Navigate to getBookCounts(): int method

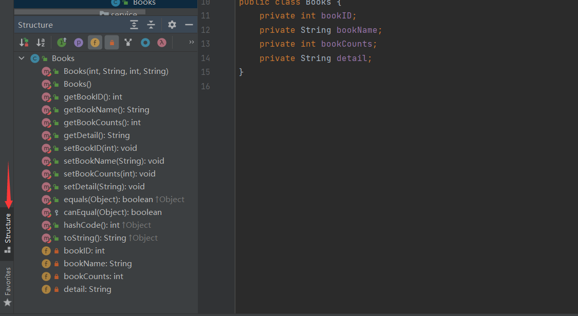pyautogui.click(x=102, y=123)
